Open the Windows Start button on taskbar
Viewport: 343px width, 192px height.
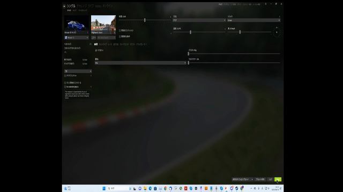[104, 188]
